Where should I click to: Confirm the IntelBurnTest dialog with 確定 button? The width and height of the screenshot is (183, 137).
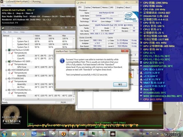pyautogui.click(x=120, y=84)
